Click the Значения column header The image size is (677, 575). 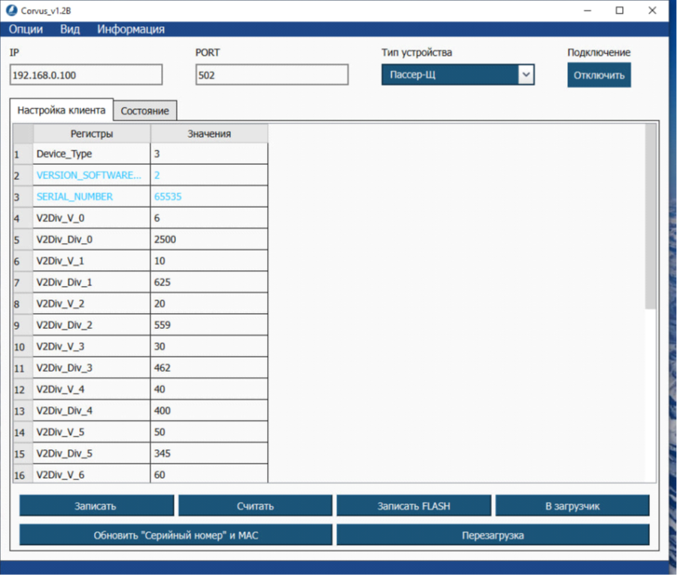[209, 134]
